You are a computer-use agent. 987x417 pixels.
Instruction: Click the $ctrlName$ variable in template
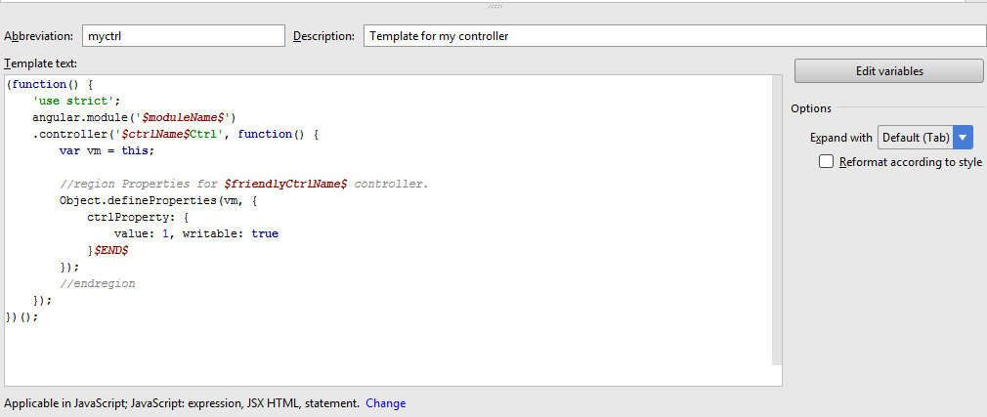154,134
